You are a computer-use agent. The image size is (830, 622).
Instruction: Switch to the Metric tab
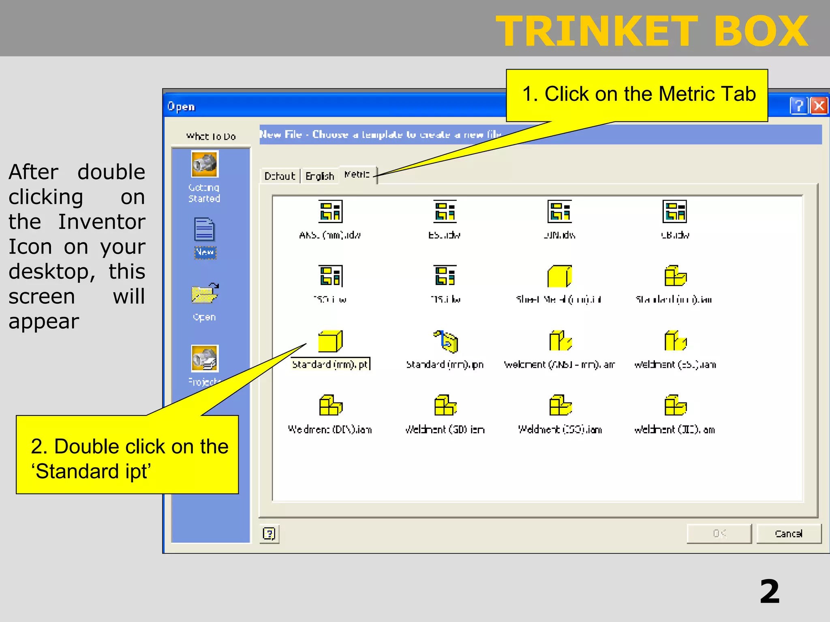coord(357,175)
